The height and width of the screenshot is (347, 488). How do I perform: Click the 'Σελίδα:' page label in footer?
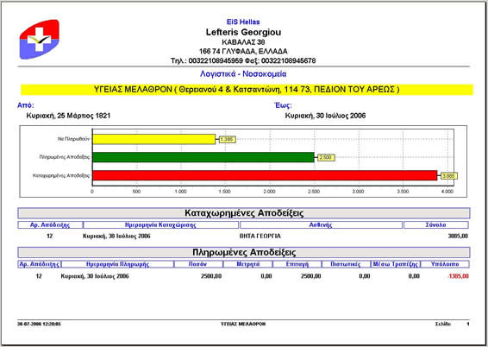tap(443, 324)
